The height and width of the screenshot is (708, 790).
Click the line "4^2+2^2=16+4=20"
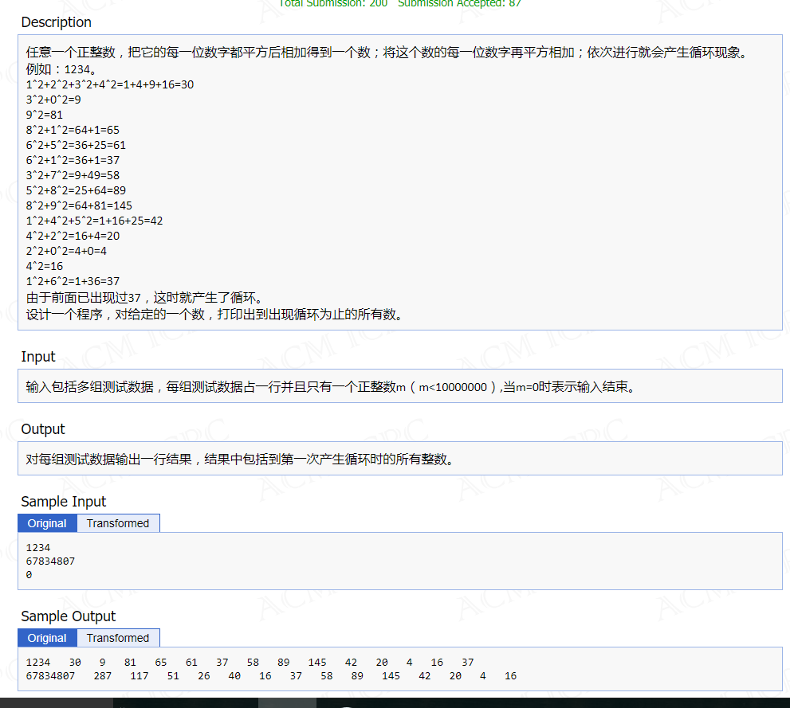pyautogui.click(x=73, y=236)
